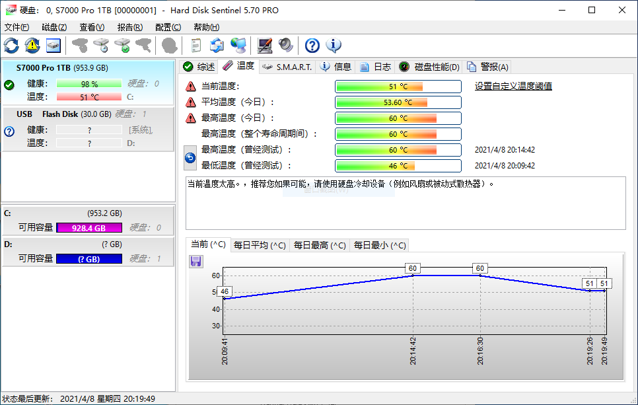Image resolution: width=638 pixels, height=405 pixels.
Task: Click the disk icon with green checkmark
Action: pos(122,45)
